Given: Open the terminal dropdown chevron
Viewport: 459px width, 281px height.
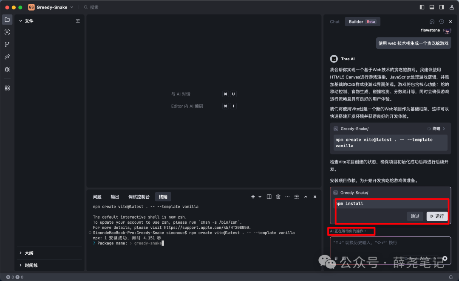Looking at the screenshot, I should pos(260,197).
